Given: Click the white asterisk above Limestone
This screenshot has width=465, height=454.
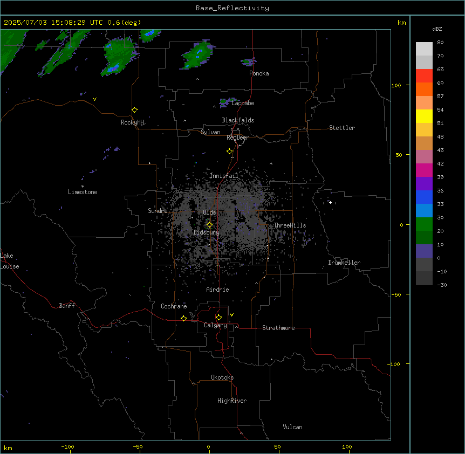Looking at the screenshot, I should click(83, 186).
